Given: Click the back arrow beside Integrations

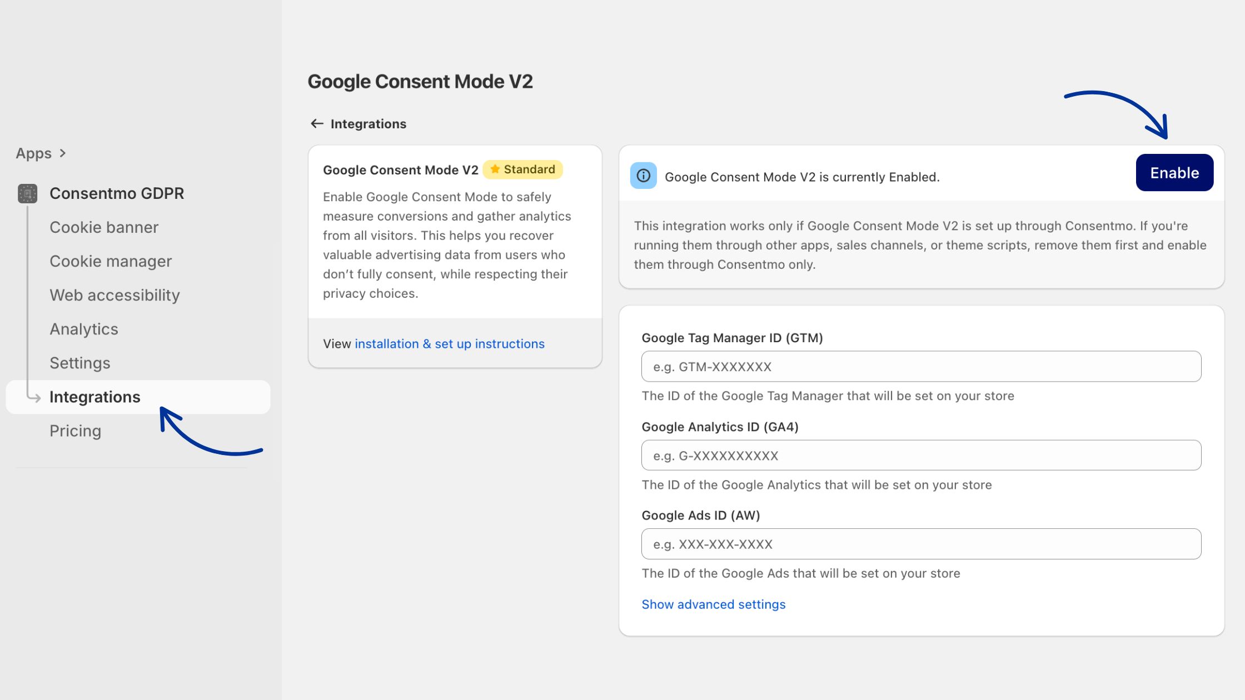Looking at the screenshot, I should click(x=317, y=123).
